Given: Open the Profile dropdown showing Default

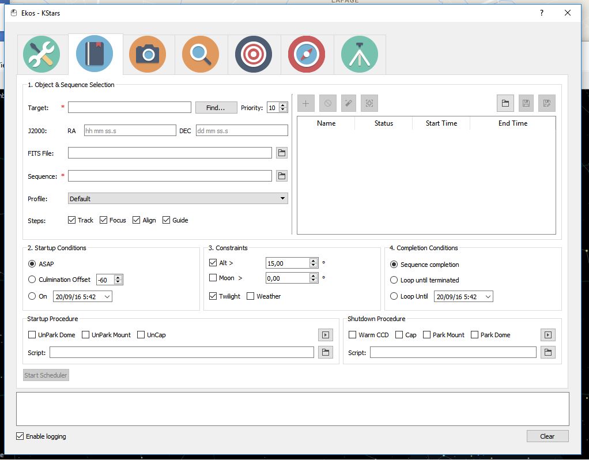Looking at the screenshot, I should [x=178, y=198].
